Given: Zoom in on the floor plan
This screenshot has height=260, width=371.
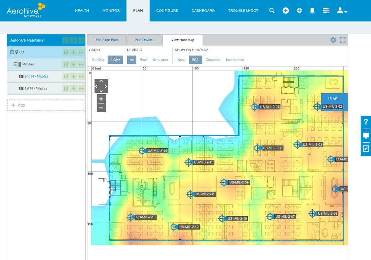Looking at the screenshot, I should 101,99.
